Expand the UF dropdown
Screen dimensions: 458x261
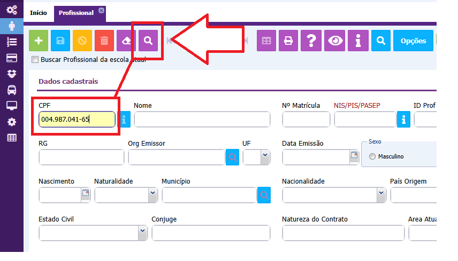point(264,157)
